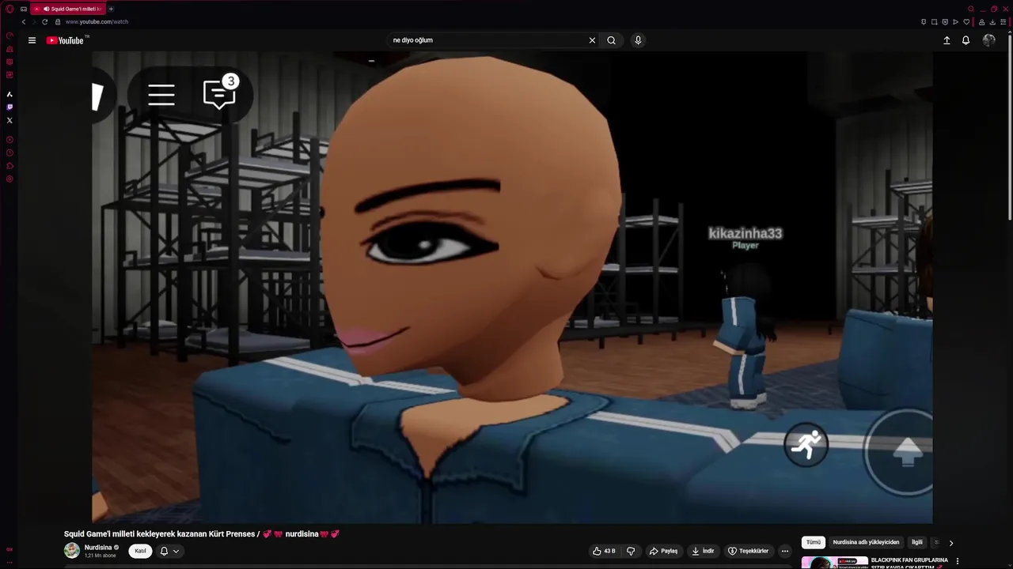Go back with the browser back arrow
This screenshot has height=569, width=1013.
tap(24, 22)
